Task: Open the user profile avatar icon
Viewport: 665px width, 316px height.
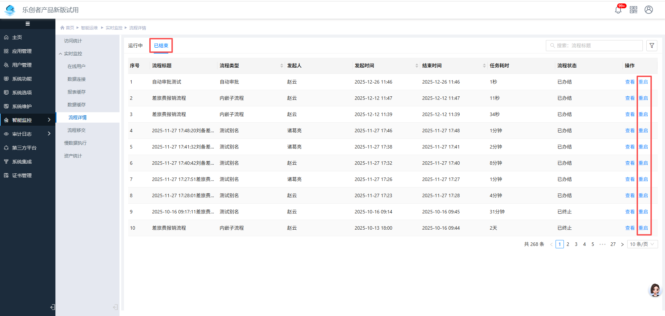Action: (x=649, y=10)
